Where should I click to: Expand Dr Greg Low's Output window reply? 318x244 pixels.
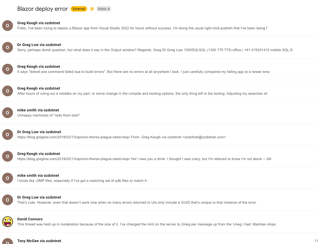click(159, 47)
